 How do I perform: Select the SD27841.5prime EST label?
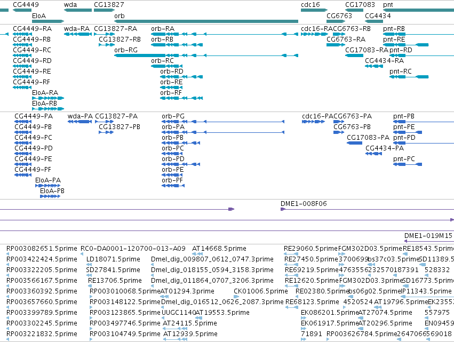point(113,270)
